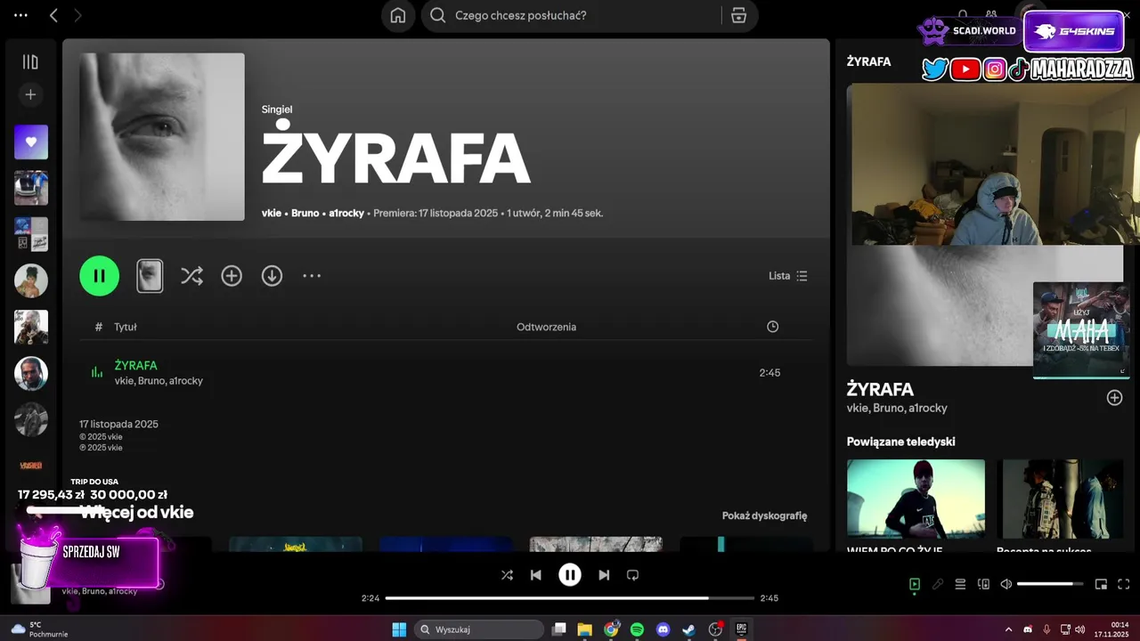
Task: Download the ŻYRAFA single
Action: pos(272,276)
